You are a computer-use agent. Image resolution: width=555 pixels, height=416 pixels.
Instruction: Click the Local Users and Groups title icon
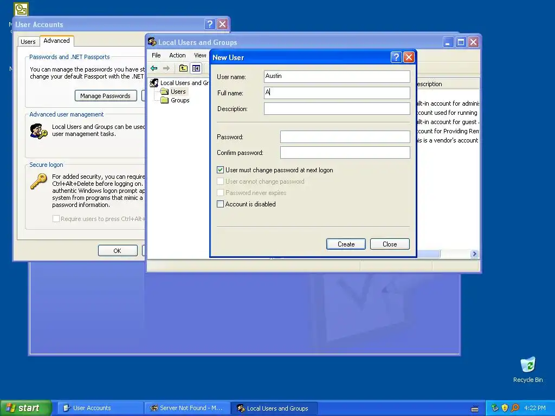pyautogui.click(x=152, y=42)
